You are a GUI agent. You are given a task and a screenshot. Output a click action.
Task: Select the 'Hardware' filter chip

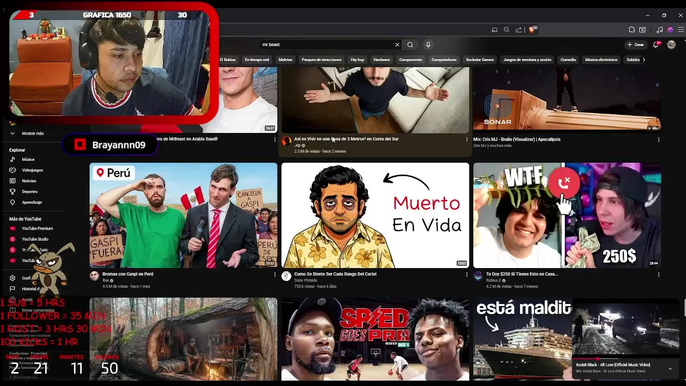point(382,60)
